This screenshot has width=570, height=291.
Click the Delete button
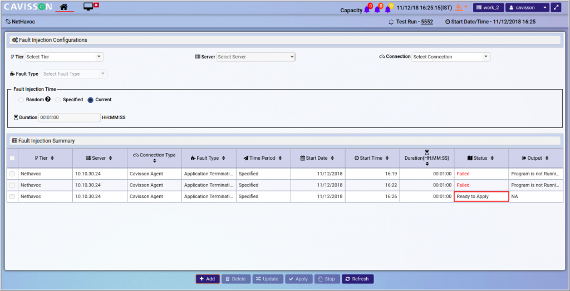[x=236, y=279]
